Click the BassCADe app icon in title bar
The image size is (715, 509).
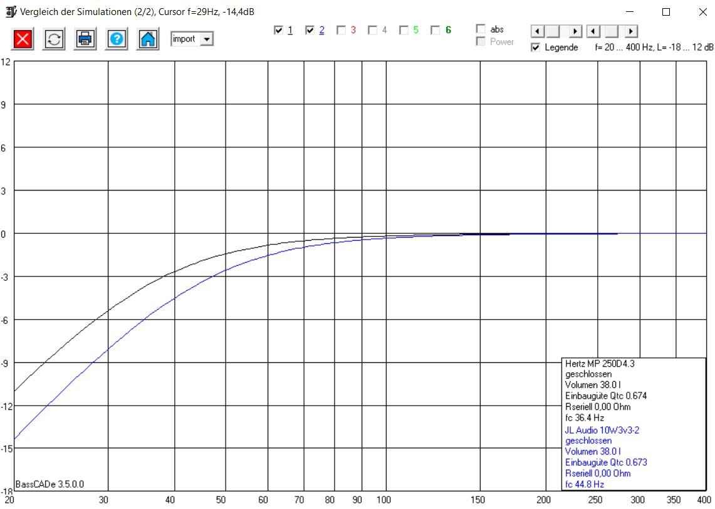point(11,12)
